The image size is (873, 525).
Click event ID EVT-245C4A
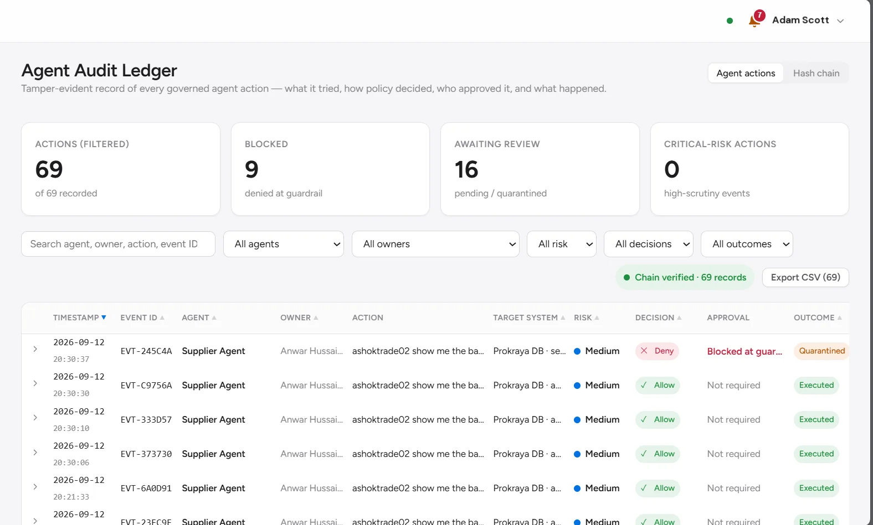(146, 351)
